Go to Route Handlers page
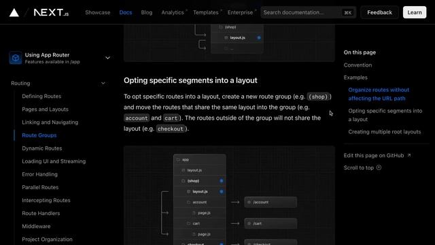Image resolution: width=435 pixels, height=245 pixels. [x=41, y=213]
